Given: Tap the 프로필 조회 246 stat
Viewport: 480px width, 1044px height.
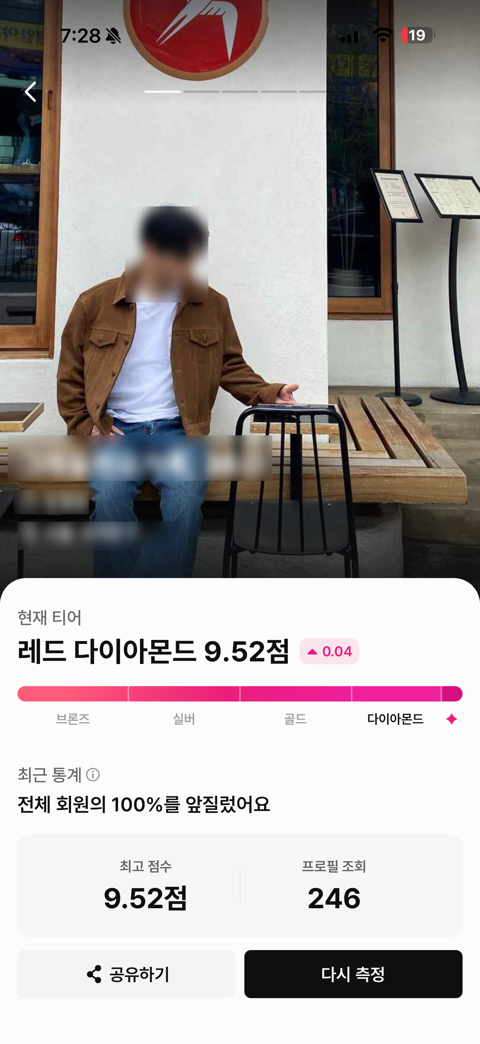Looking at the screenshot, I should [x=334, y=885].
